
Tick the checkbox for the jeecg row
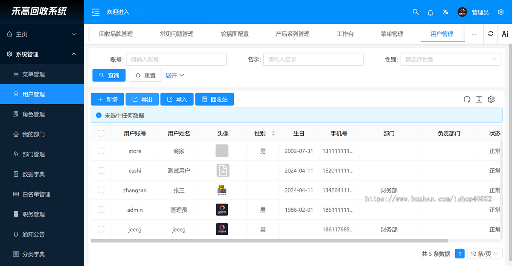click(x=101, y=229)
